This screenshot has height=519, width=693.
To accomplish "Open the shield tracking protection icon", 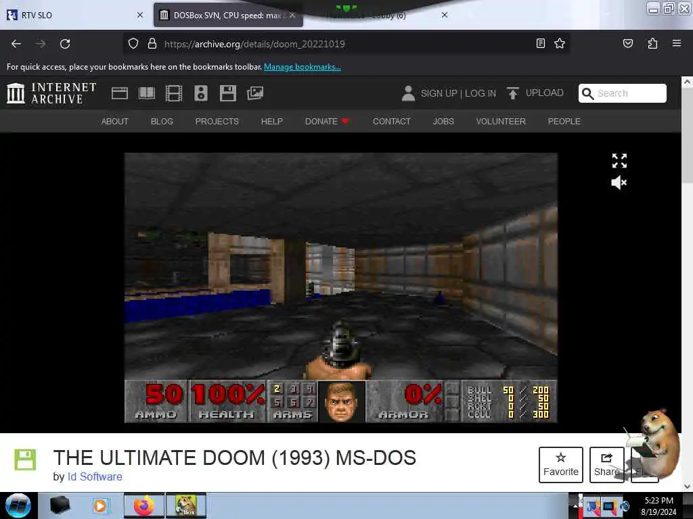I will click(133, 44).
